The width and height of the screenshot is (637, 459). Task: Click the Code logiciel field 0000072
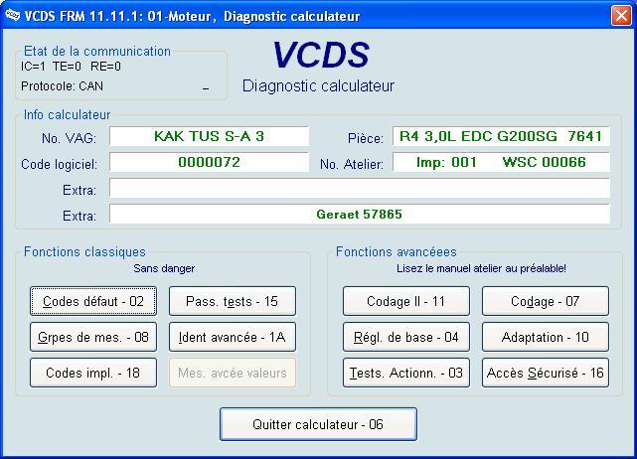tap(210, 162)
